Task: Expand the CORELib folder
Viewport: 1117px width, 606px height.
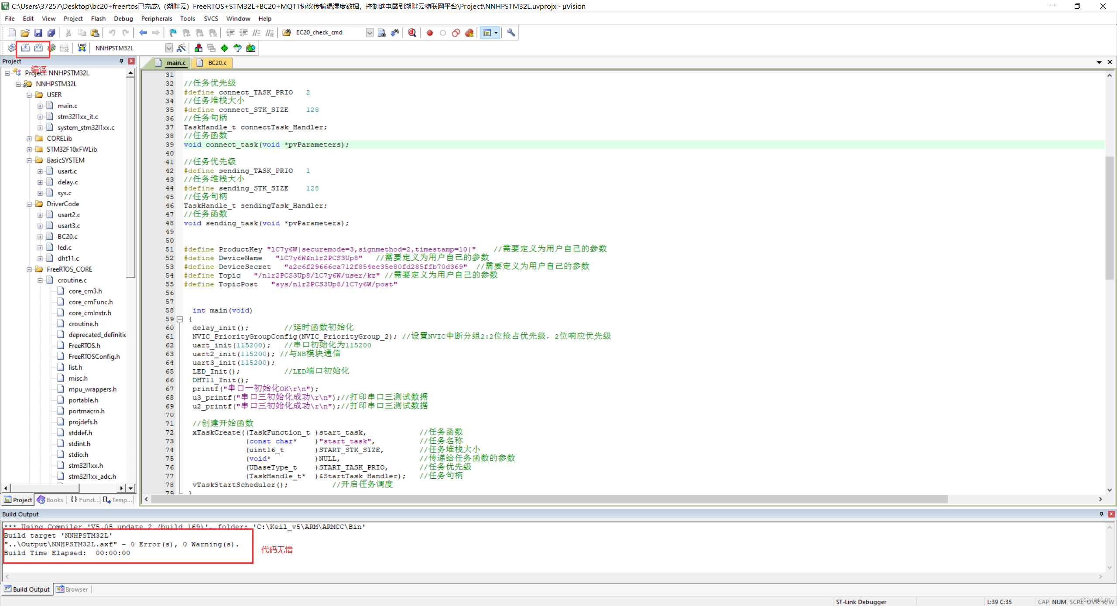Action: [x=29, y=139]
